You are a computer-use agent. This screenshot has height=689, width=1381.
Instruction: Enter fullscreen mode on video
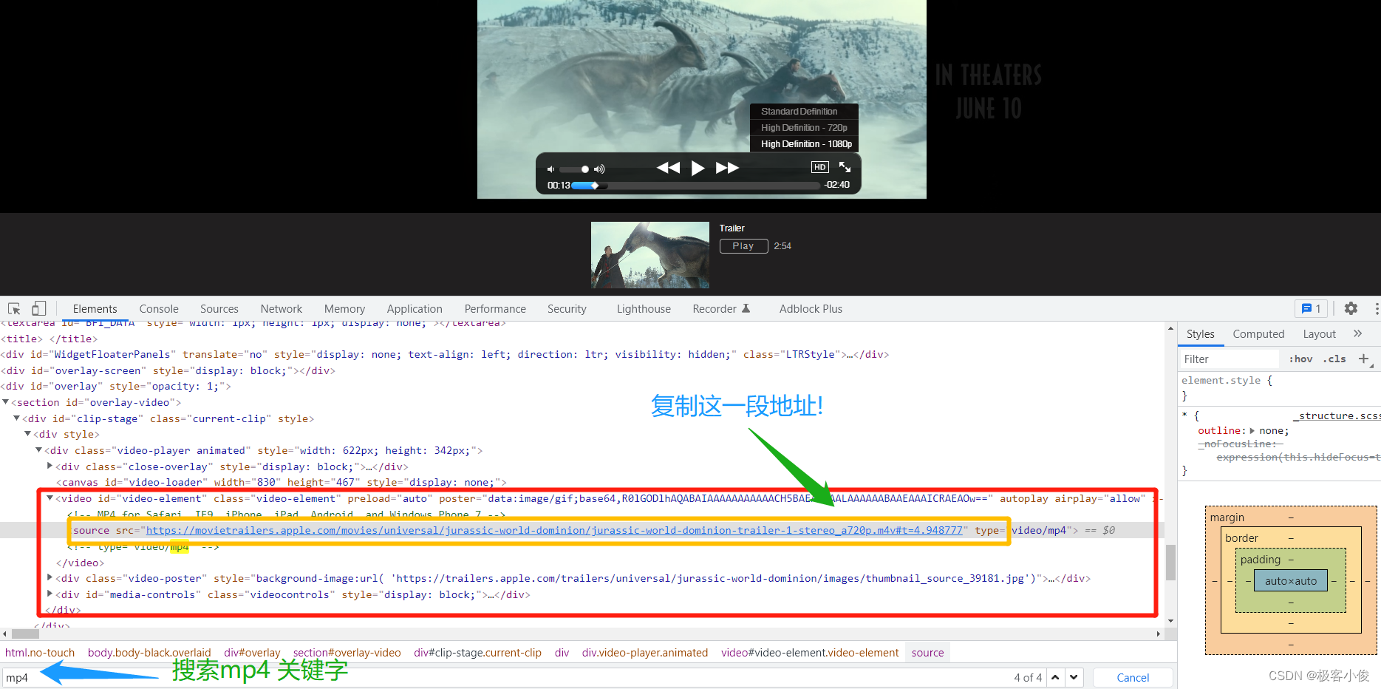(x=845, y=167)
